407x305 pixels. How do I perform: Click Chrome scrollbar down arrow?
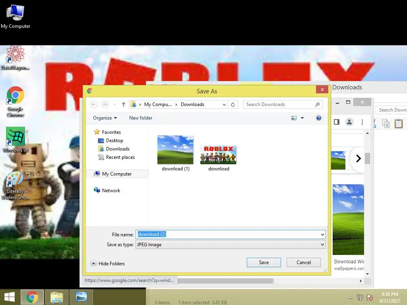pyautogui.click(x=367, y=274)
